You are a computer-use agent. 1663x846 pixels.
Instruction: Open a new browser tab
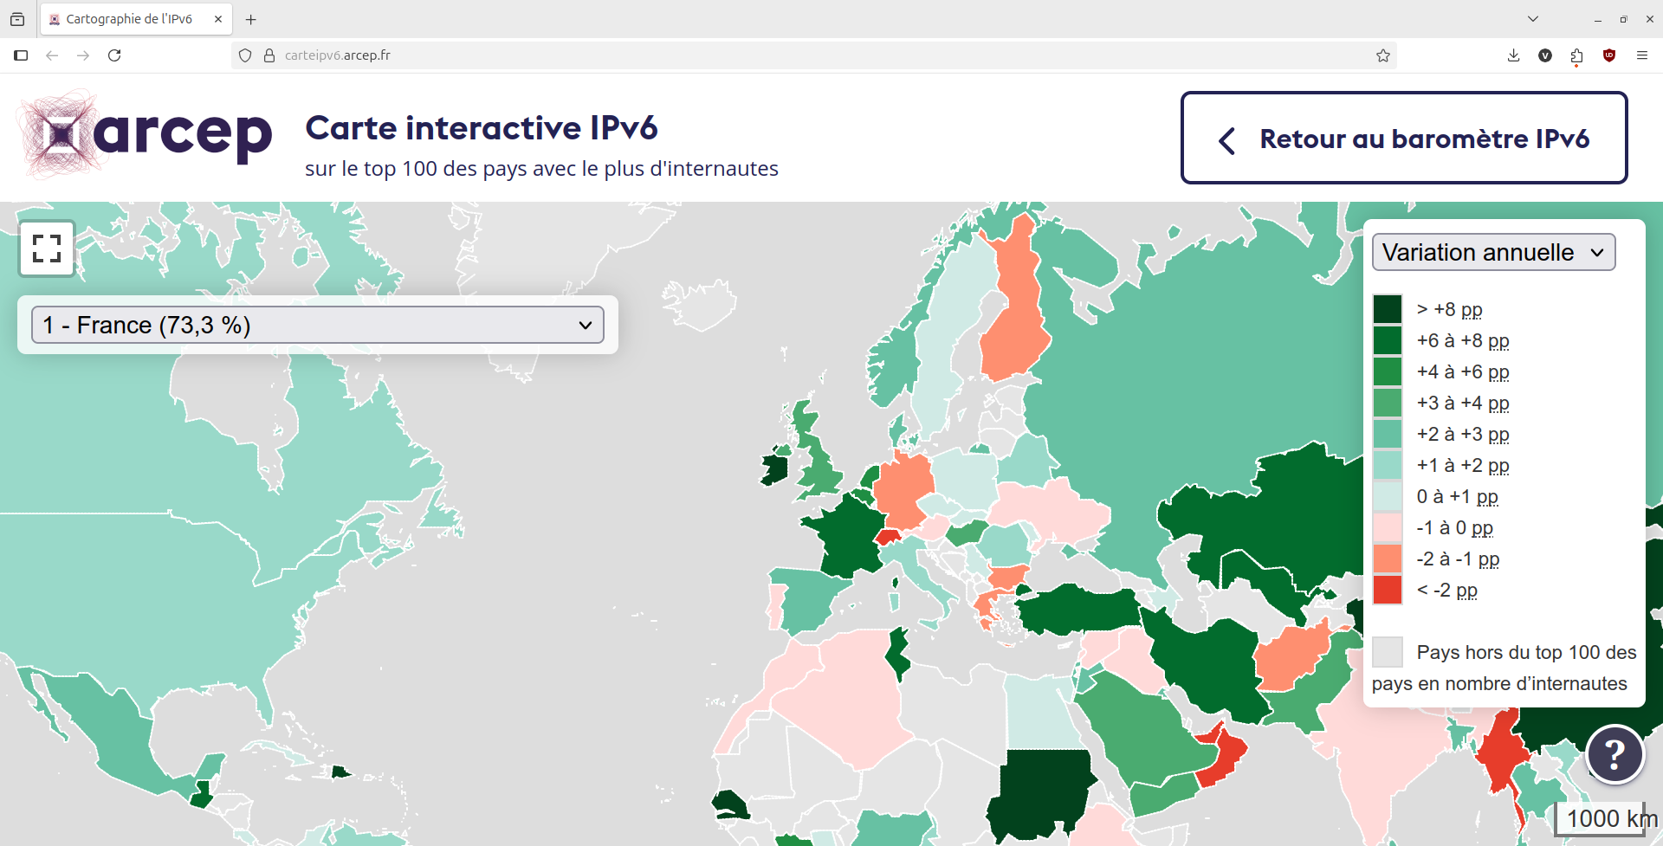251,18
